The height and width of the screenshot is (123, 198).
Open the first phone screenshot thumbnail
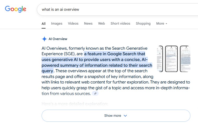pos(160,59)
